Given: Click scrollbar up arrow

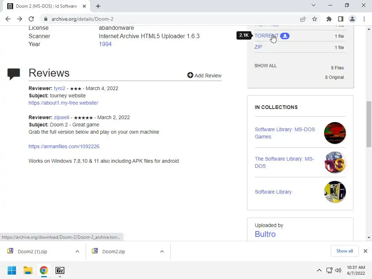Looking at the screenshot, I should click(369, 29).
